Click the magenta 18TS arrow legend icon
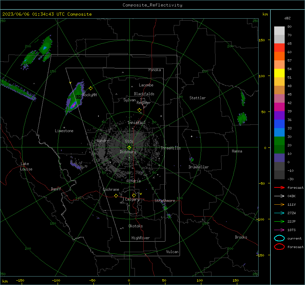 [x=279, y=230]
